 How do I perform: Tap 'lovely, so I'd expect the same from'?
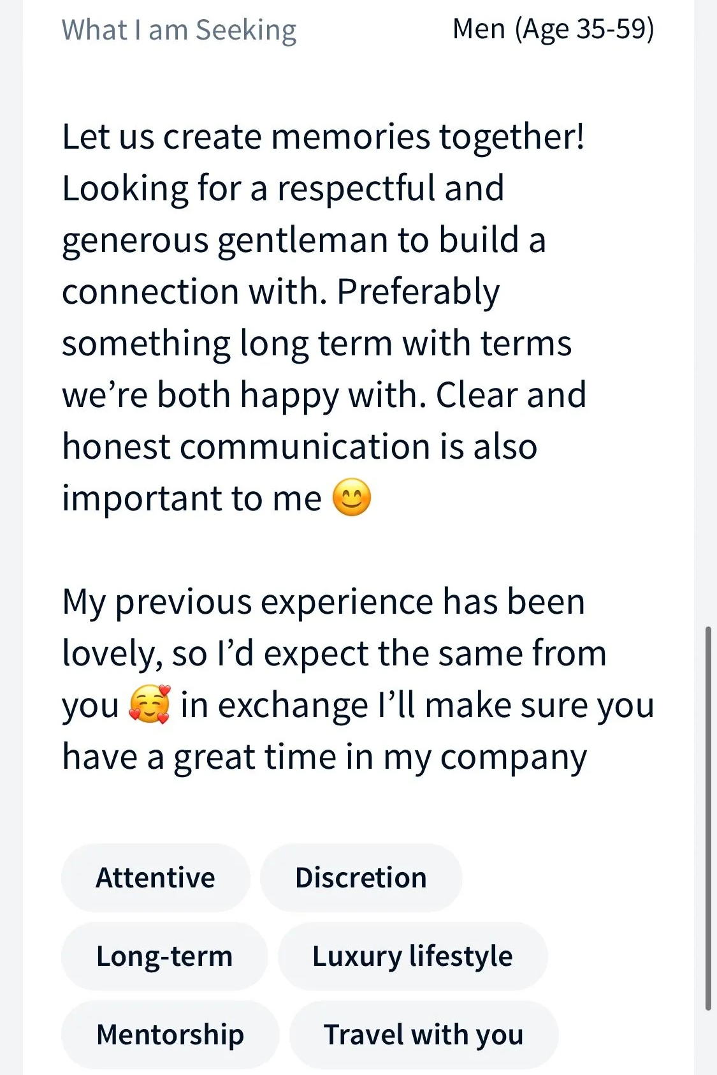click(335, 654)
